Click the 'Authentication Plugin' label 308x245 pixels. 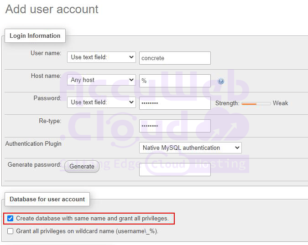click(33, 143)
